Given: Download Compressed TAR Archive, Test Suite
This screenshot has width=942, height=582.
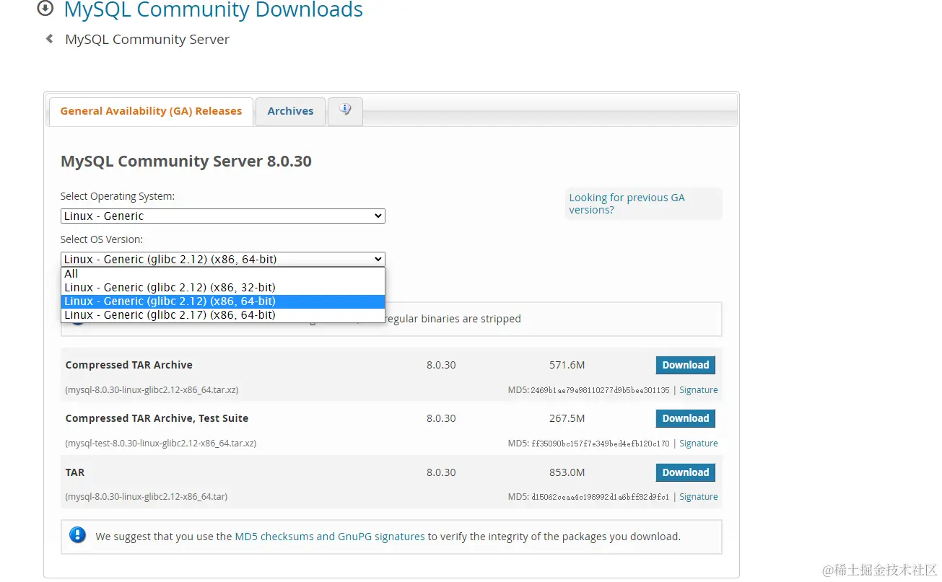Looking at the screenshot, I should click(x=686, y=418).
